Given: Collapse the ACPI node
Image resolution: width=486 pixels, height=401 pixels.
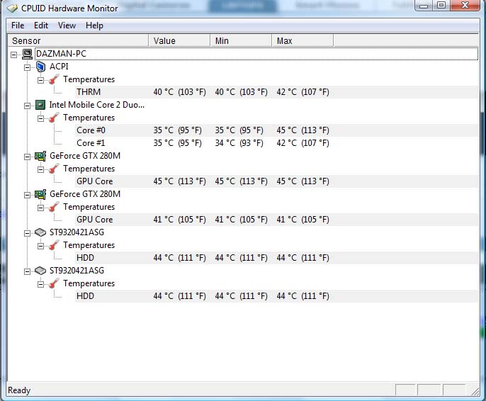Looking at the screenshot, I should 27,67.
